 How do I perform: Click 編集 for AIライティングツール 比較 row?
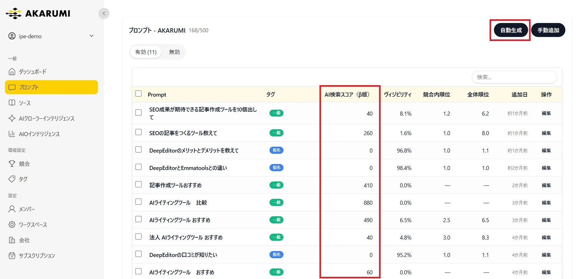click(546, 203)
